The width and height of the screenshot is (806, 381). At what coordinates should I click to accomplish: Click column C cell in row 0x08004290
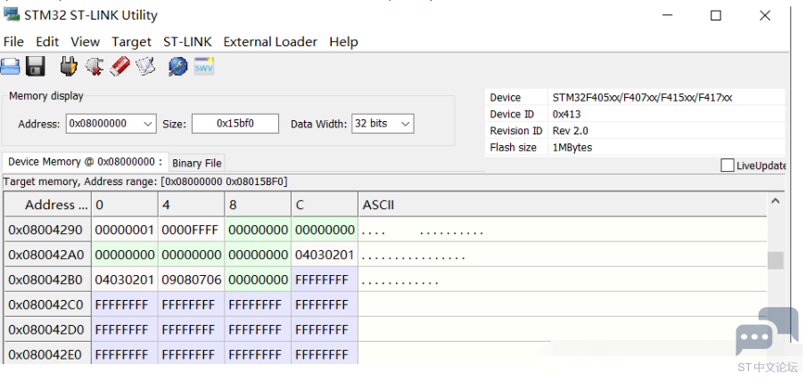325,230
